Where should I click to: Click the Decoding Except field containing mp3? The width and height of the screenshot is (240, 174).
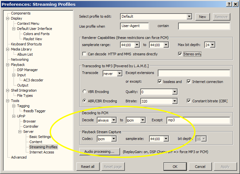coord(198,120)
